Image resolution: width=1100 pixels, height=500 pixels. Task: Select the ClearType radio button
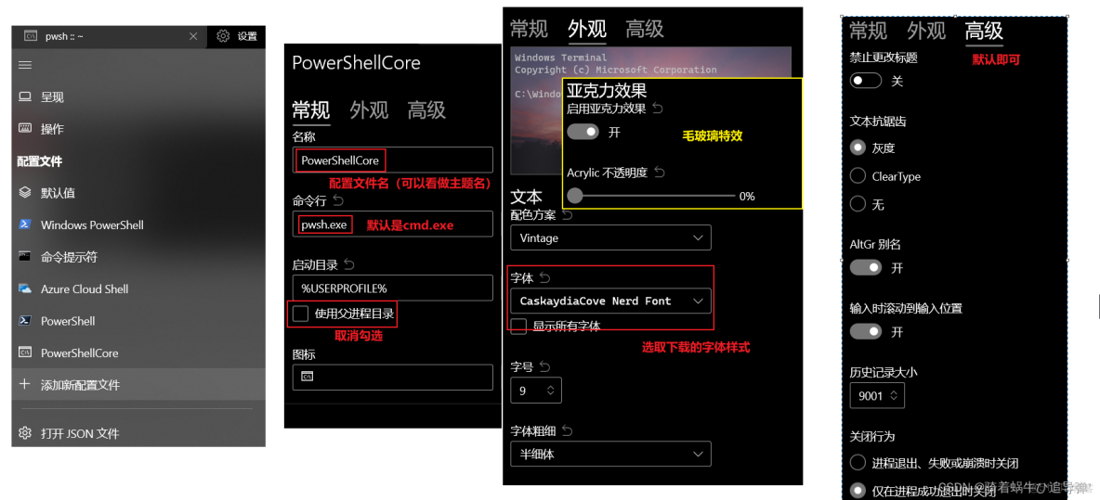(858, 175)
